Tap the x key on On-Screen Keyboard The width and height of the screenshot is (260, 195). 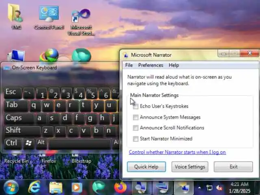pyautogui.click(x=60, y=131)
